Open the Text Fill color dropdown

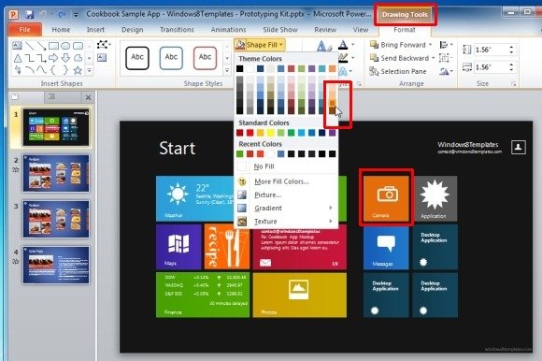click(352, 45)
